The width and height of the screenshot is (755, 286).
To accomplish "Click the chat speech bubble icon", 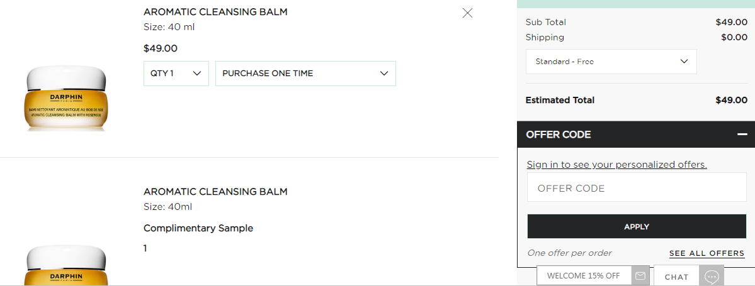I will pos(712,277).
